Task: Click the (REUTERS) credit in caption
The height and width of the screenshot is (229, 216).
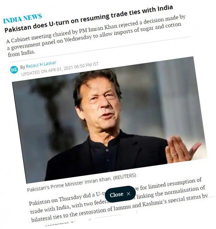Action: pyautogui.click(x=125, y=177)
